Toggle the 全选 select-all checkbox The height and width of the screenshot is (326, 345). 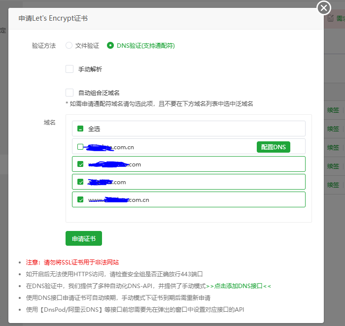coord(80,129)
